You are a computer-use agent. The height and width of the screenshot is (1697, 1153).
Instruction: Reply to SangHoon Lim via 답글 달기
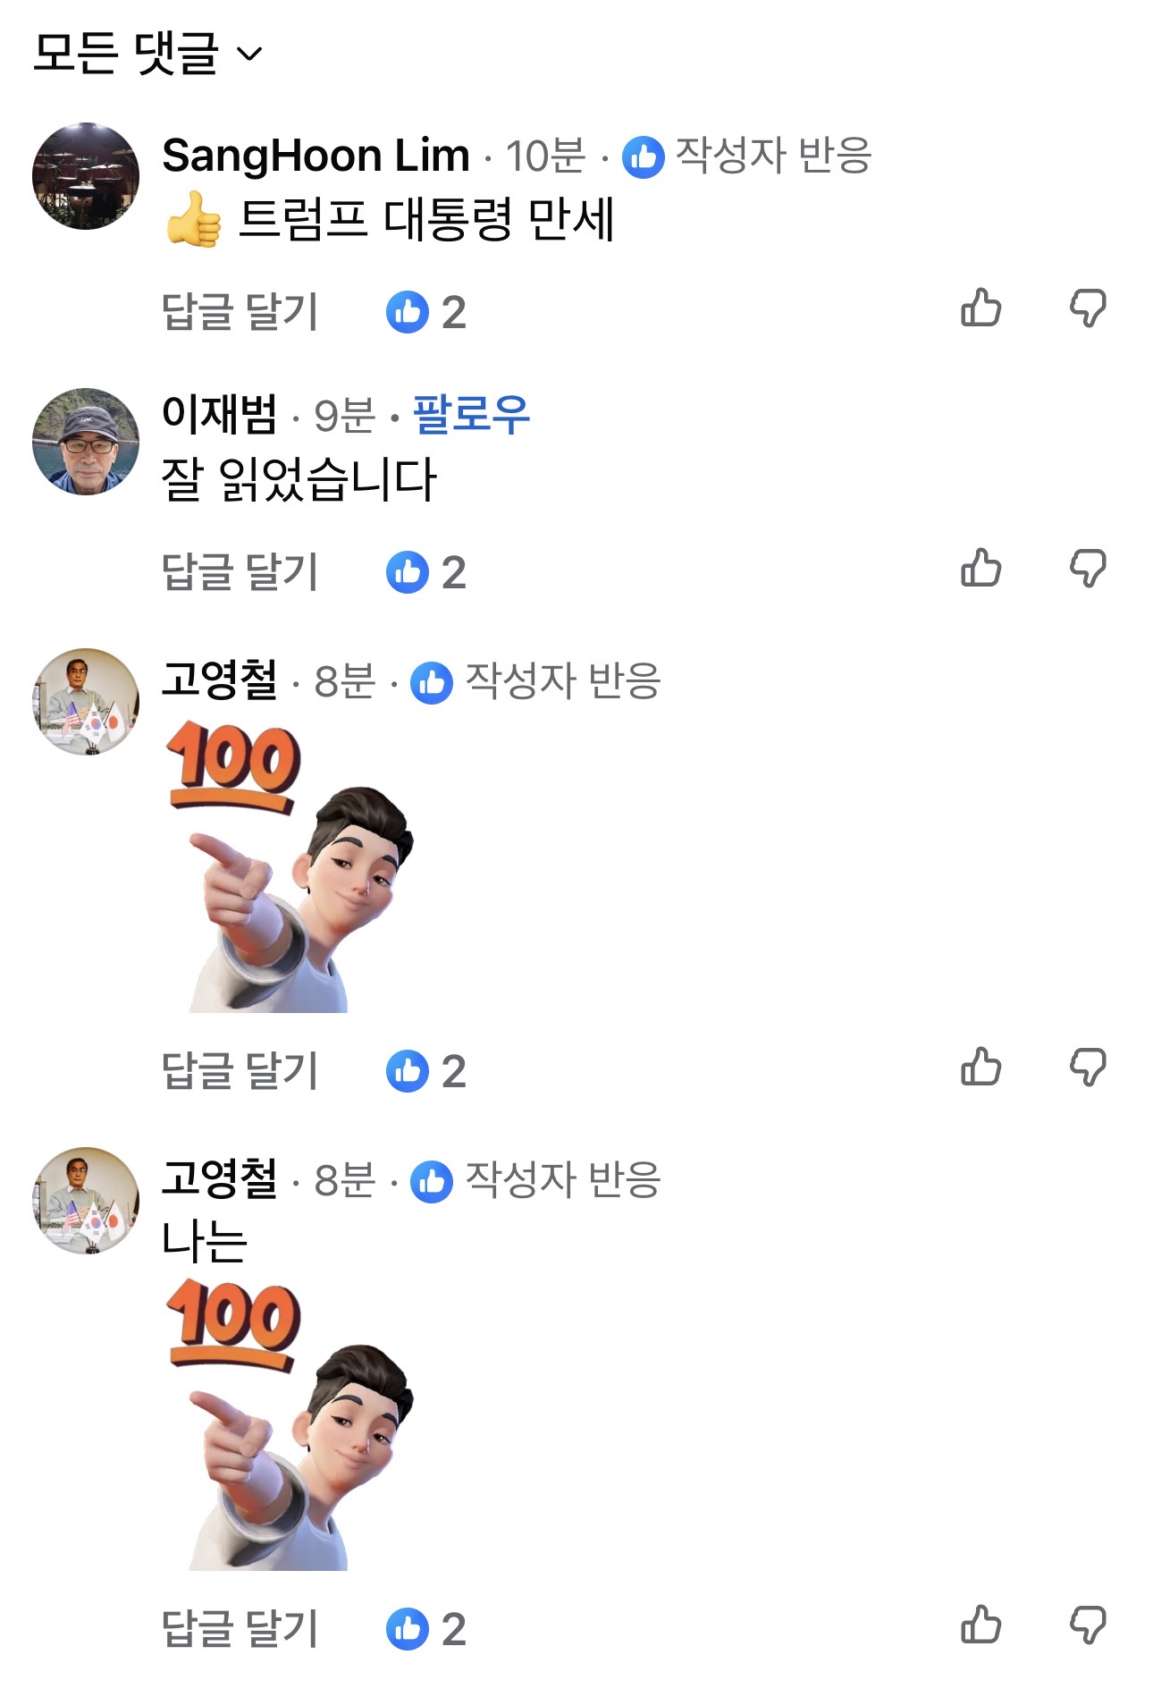point(240,312)
